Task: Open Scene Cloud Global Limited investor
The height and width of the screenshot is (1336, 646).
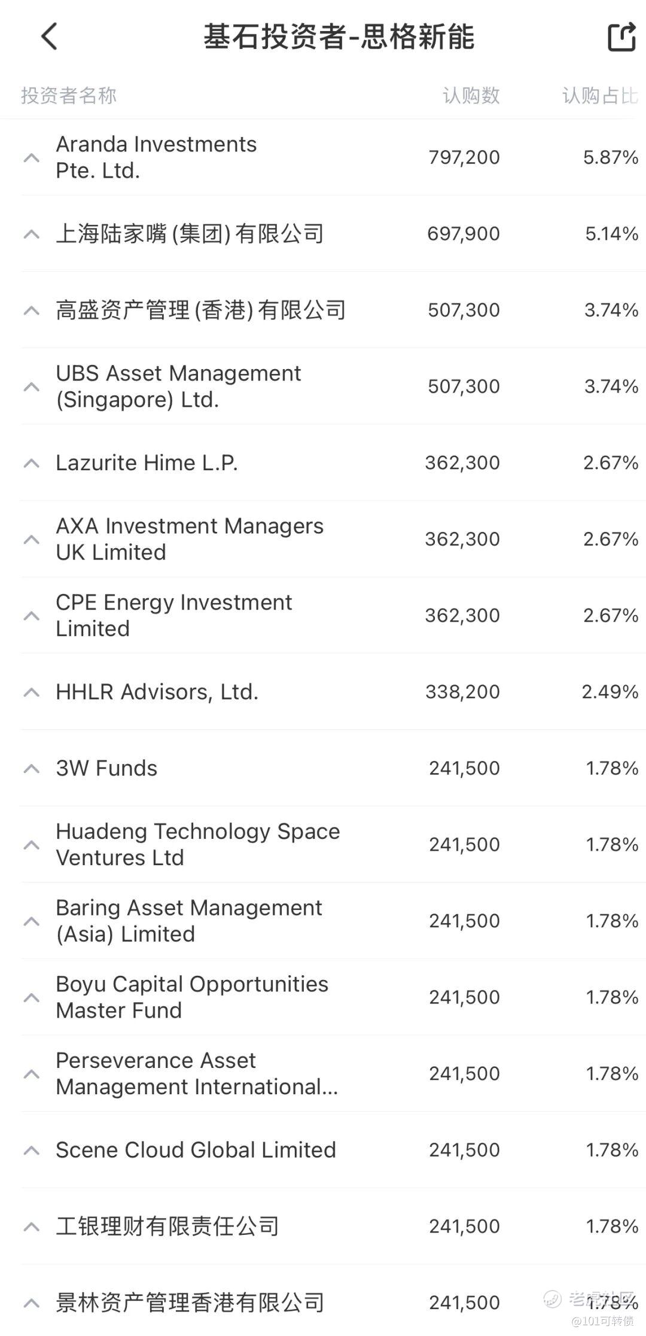Action: point(196,1150)
